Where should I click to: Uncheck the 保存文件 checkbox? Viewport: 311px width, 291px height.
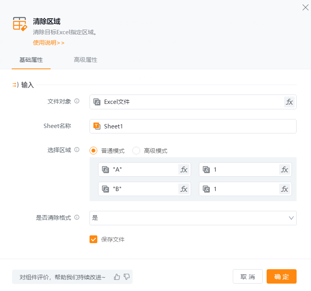93,239
